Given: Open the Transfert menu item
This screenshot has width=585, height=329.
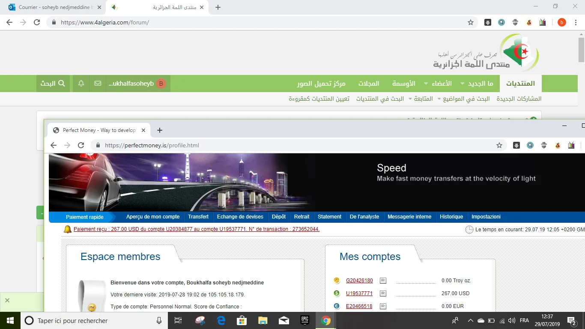Looking at the screenshot, I should pos(198,217).
